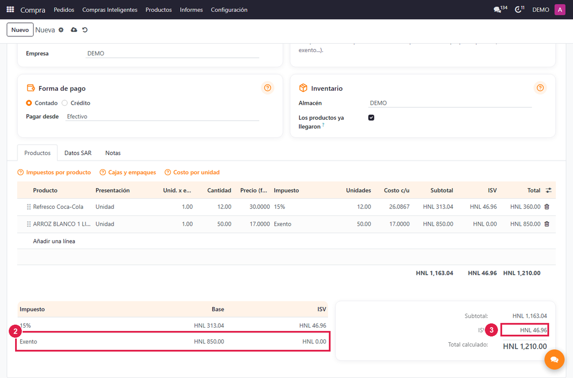This screenshot has height=378, width=573.
Task: Select the Contado payment option
Action: click(x=29, y=103)
